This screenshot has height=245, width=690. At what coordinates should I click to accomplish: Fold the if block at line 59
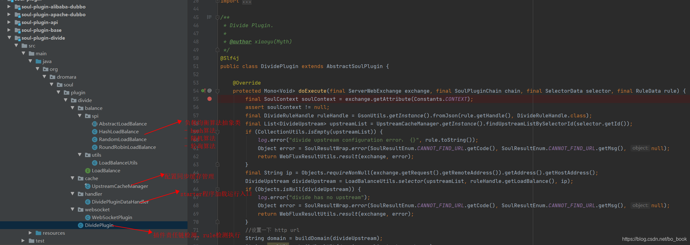point(217,132)
